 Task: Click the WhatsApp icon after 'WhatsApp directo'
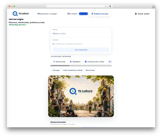coord(26,25)
